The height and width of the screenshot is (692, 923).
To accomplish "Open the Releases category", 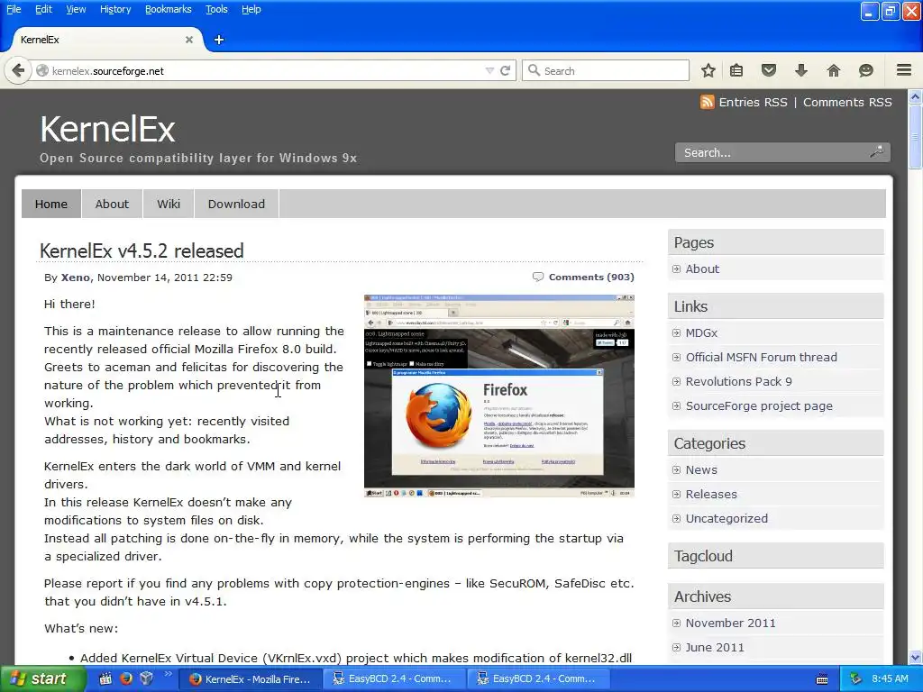I will click(711, 495).
